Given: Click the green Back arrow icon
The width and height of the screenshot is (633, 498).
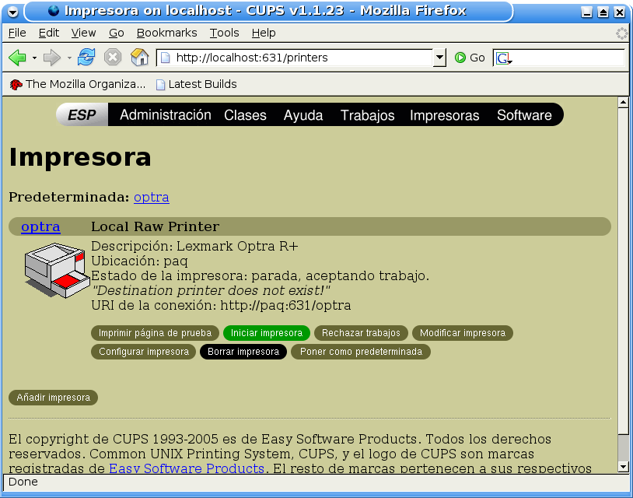Looking at the screenshot, I should [17, 58].
